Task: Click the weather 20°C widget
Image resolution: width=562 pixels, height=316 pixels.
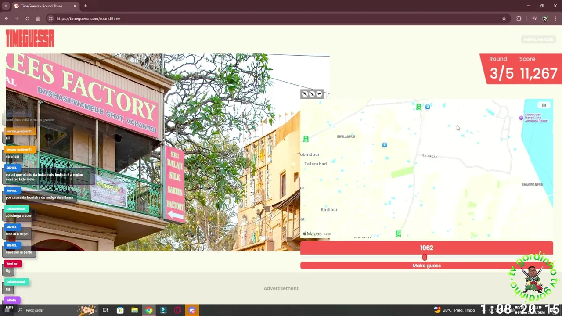Action: coord(454,310)
